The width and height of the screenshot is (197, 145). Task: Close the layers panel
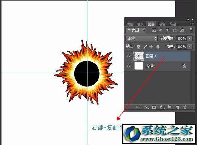(x=193, y=20)
